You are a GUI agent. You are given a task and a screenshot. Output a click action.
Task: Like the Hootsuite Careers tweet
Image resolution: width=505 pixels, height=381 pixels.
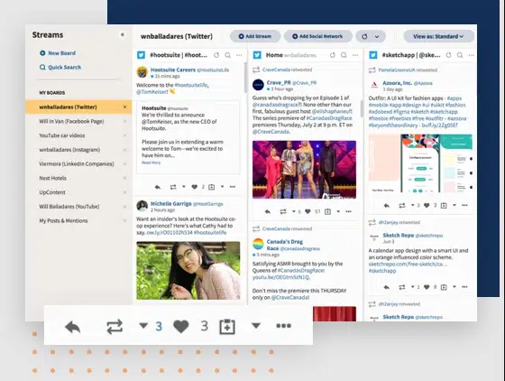[194, 187]
